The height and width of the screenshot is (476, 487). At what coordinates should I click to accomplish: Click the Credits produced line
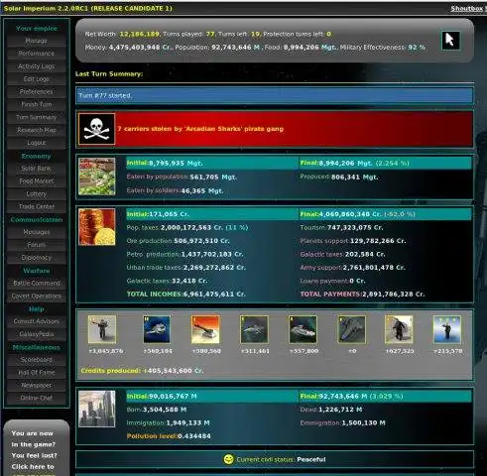[x=142, y=371]
